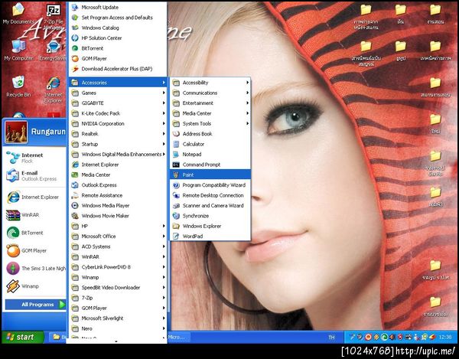Viewport: 459px width, 359px height.
Task: Click the Windows Catalog icon
Action: pyautogui.click(x=75, y=28)
